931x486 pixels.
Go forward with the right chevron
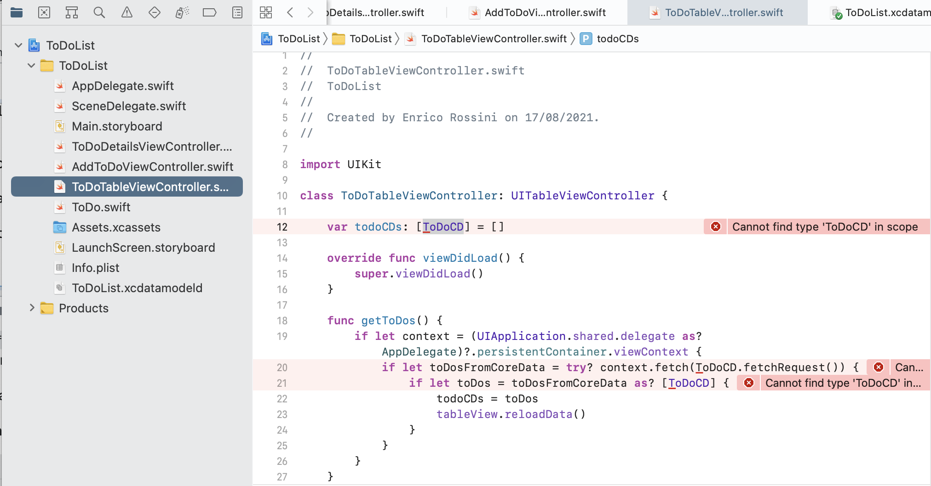(x=310, y=12)
